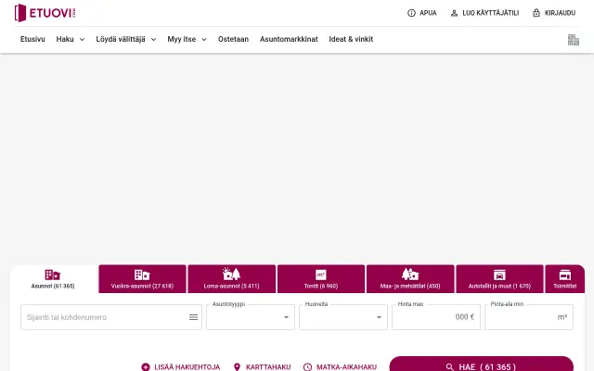Screen dimensions: 594x371
Task: Switch to Vuokra-asunnot (27 618) tab
Action: [x=142, y=279]
